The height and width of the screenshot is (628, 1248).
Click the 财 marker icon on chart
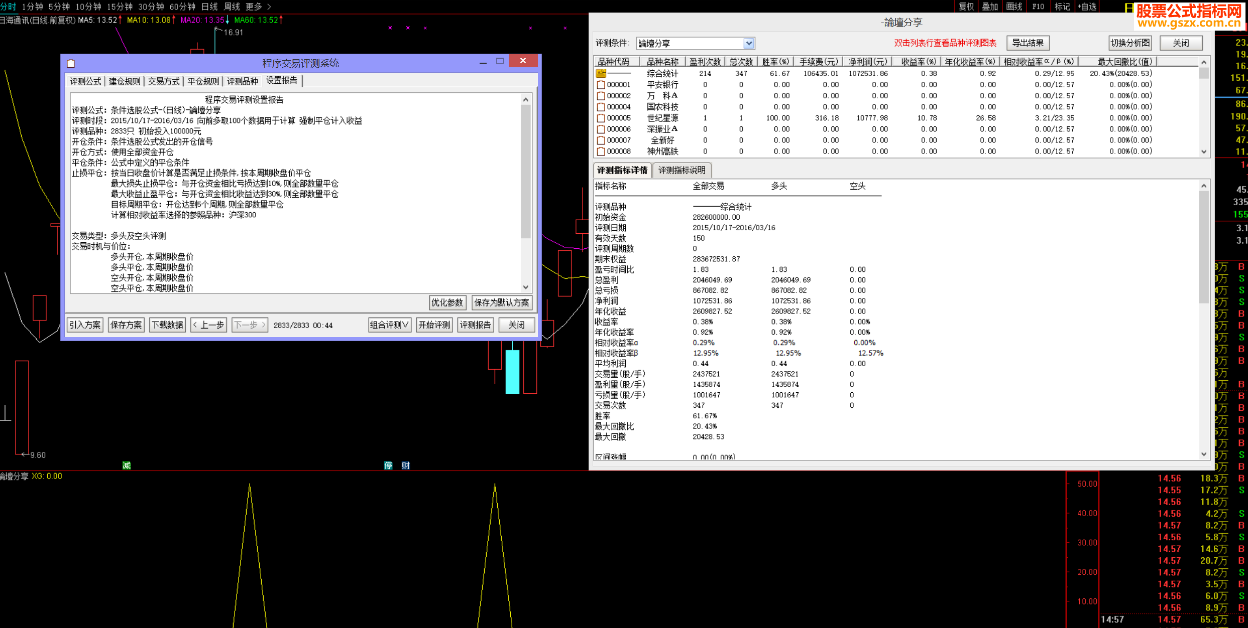(406, 465)
